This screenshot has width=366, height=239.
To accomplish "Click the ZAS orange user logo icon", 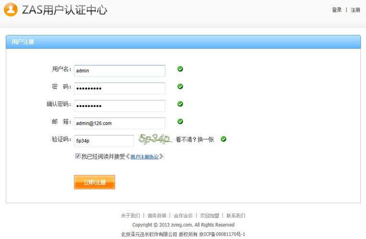I will (x=11, y=10).
